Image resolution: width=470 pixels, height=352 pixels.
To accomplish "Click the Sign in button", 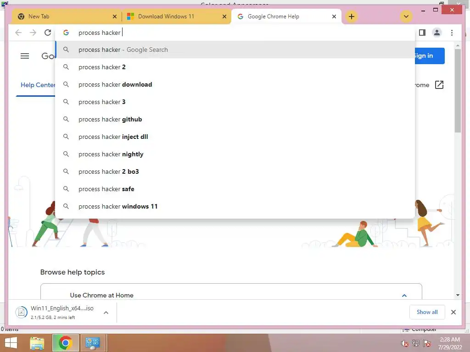I will (430, 55).
